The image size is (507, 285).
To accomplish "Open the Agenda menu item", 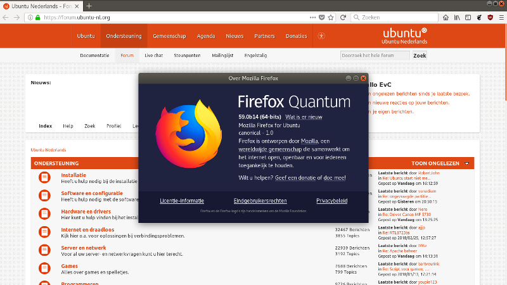I will pos(206,36).
